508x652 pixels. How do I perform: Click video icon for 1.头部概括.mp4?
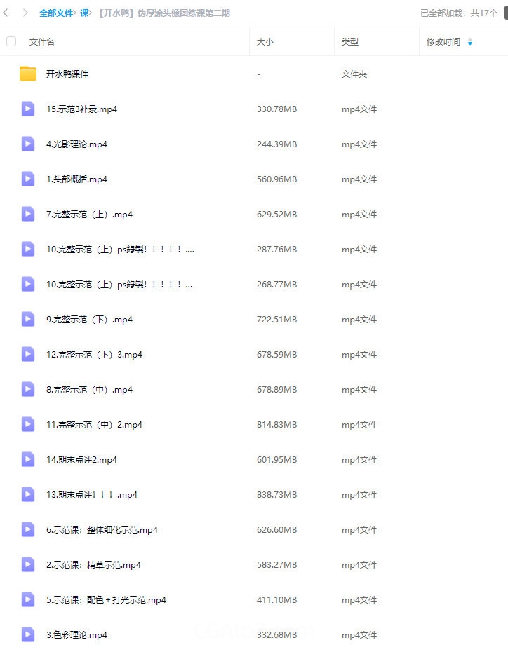pos(28,179)
